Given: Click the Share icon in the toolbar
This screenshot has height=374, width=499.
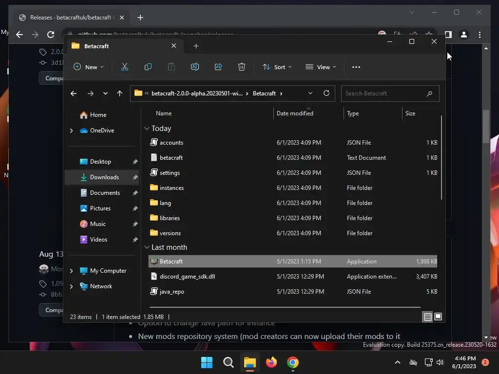Looking at the screenshot, I should (x=218, y=67).
